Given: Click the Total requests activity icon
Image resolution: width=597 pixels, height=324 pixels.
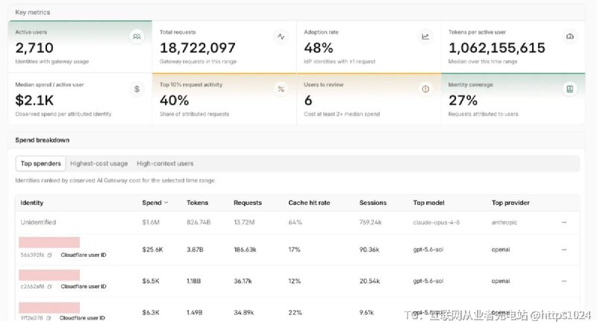Looking at the screenshot, I should [x=281, y=36].
